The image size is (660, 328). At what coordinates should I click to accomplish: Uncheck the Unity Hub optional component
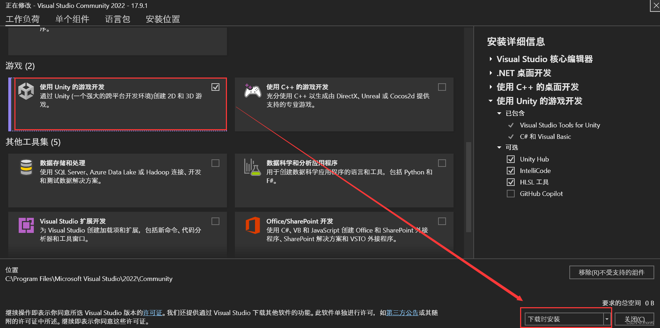click(511, 159)
